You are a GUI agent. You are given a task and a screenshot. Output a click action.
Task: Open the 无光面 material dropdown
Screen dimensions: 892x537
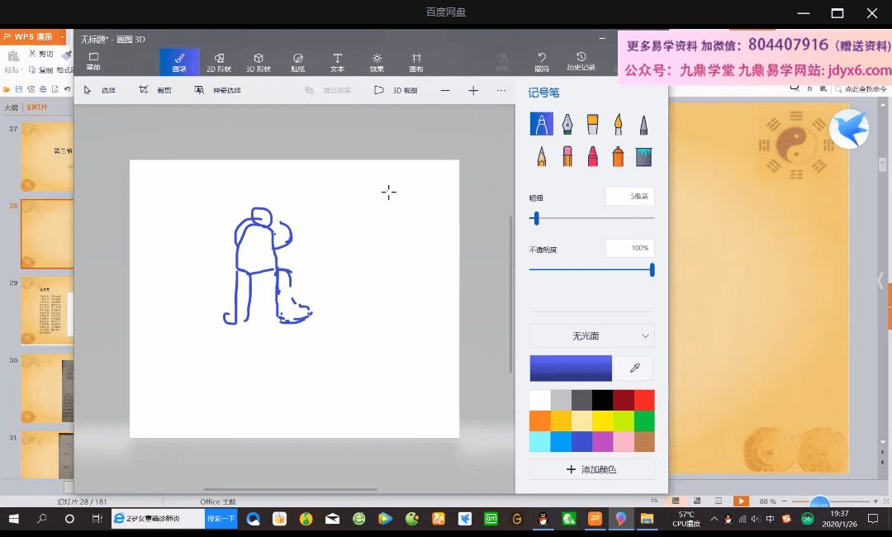[591, 336]
